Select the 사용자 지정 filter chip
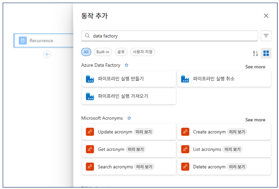The width and height of the screenshot is (279, 189). (x=142, y=52)
